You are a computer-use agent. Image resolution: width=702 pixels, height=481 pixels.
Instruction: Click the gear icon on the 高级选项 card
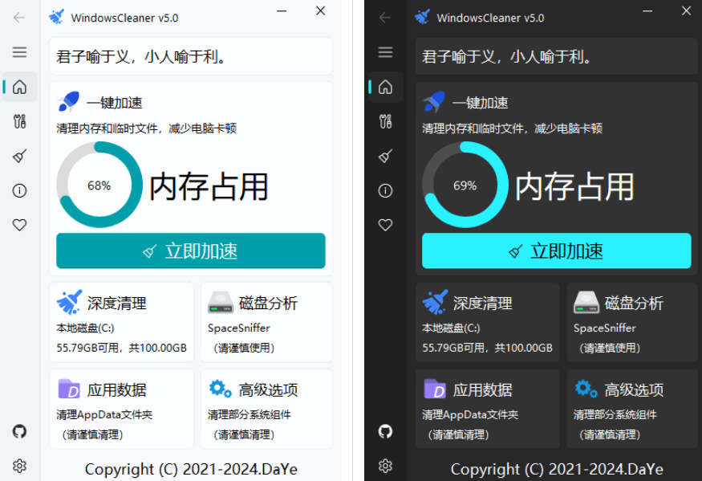pos(216,389)
